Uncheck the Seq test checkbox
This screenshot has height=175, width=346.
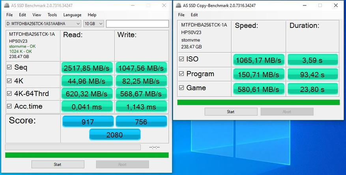10,67
